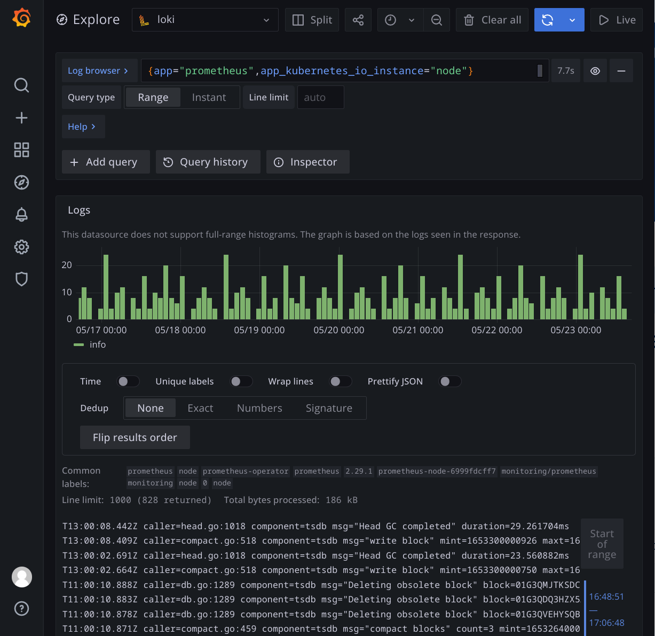Select Exact dedup option
The width and height of the screenshot is (655, 636).
click(x=200, y=408)
